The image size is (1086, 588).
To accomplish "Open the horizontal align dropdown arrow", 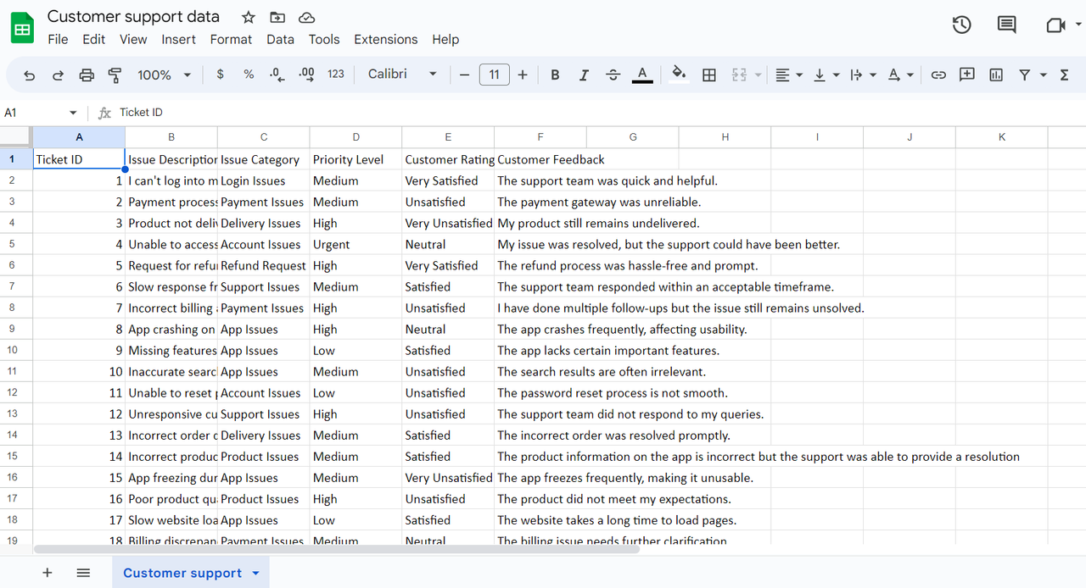I will point(798,75).
